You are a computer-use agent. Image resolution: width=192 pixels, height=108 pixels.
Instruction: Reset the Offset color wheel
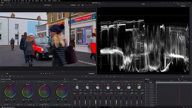69,85
